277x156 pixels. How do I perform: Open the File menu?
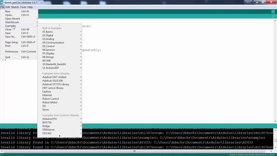coord(2,7)
